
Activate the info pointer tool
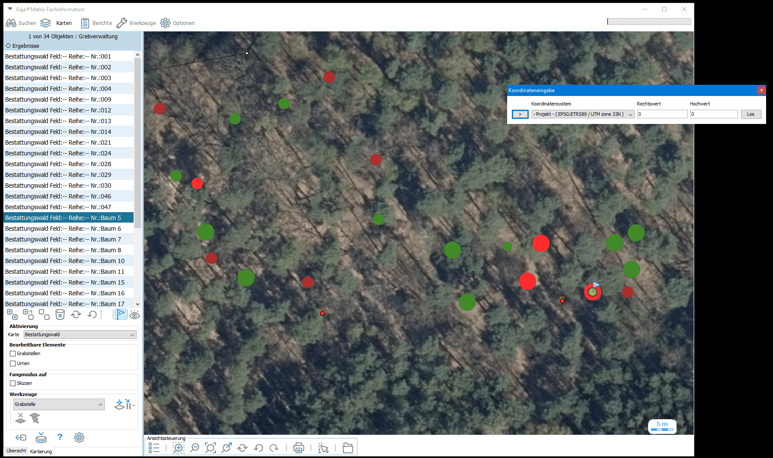coord(323,448)
